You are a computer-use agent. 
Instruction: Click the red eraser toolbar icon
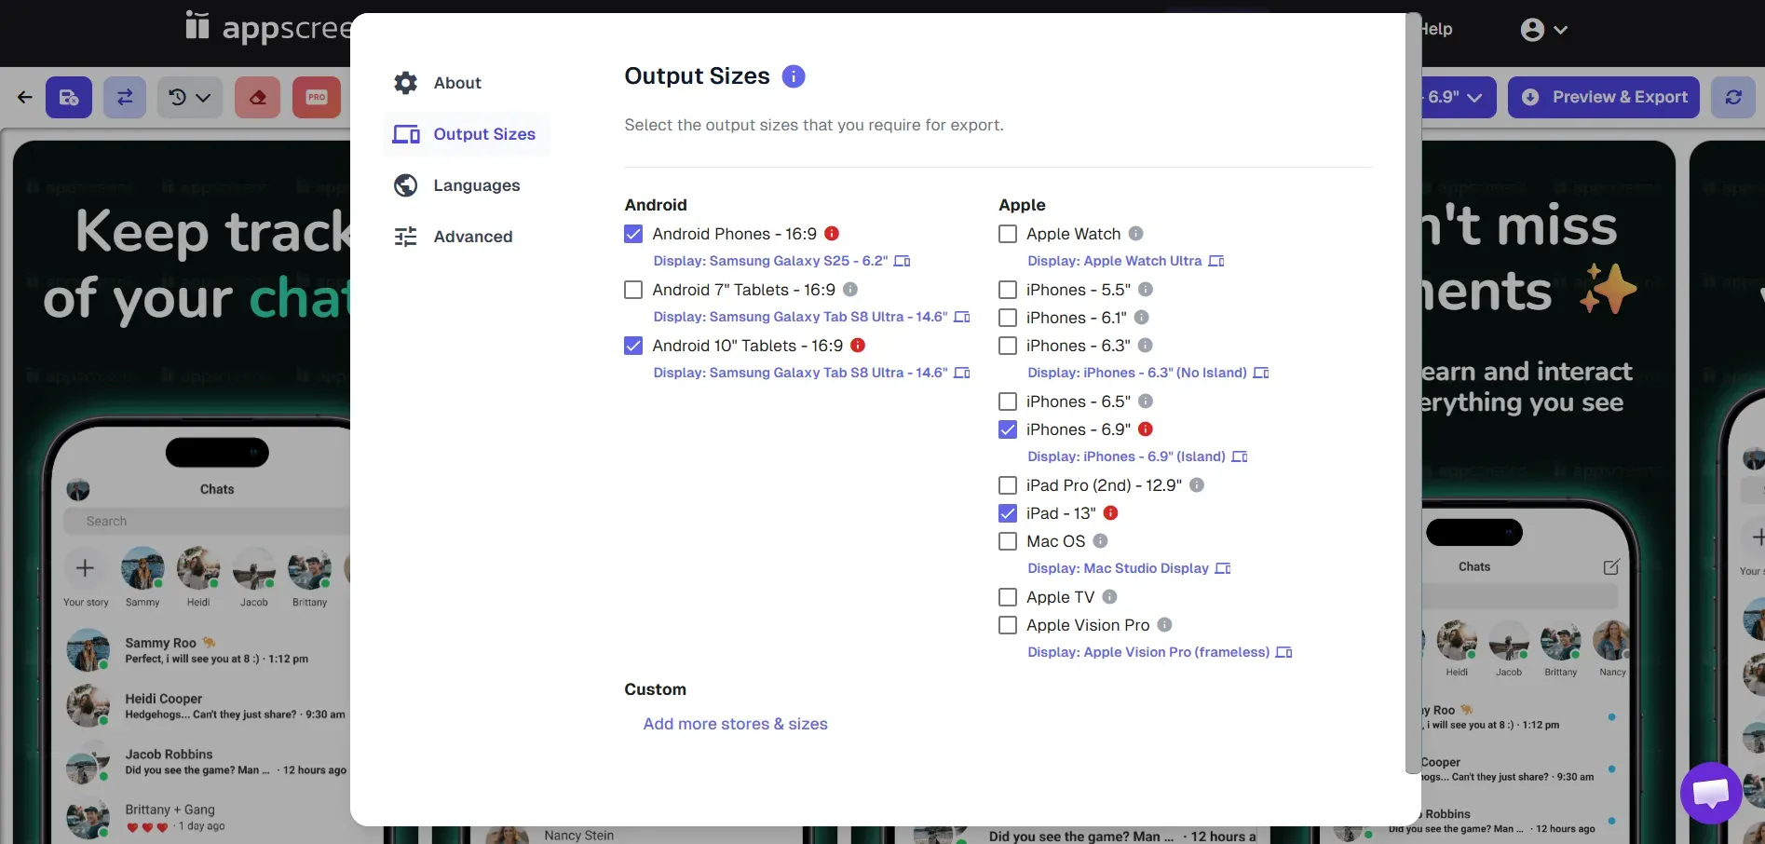(258, 97)
